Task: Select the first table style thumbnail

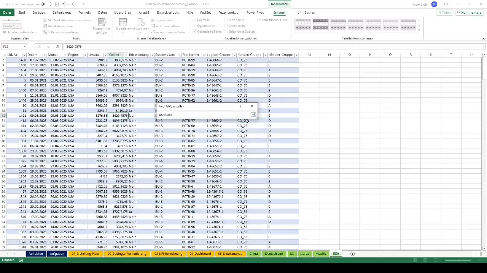Action: coord(303,25)
